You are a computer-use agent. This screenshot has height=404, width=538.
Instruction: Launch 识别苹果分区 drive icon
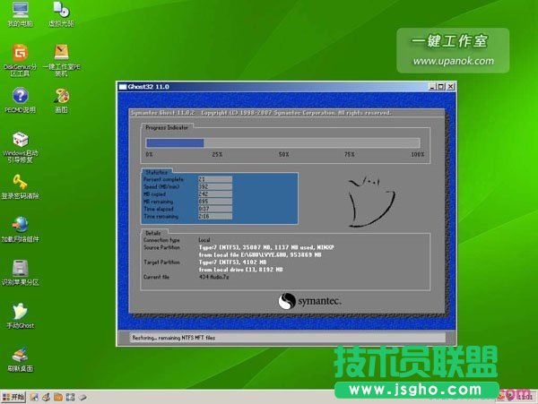point(20,272)
